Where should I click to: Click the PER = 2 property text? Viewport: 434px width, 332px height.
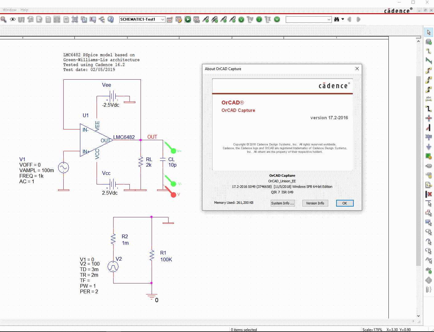(x=89, y=291)
